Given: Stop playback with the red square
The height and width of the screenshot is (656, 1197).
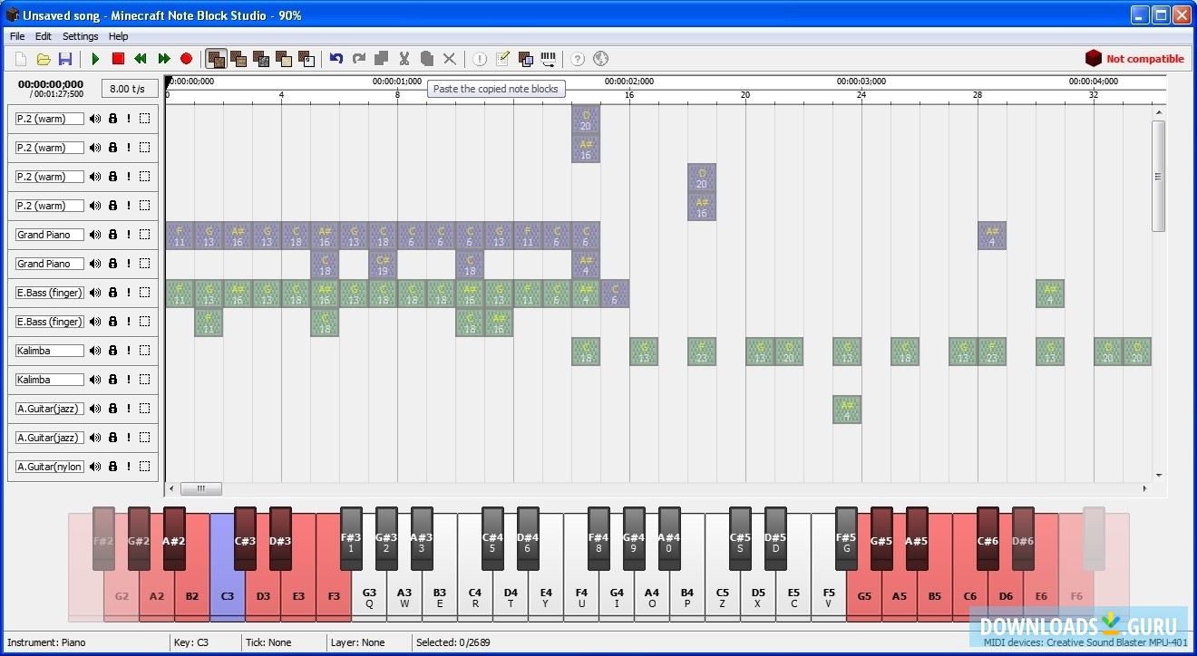Looking at the screenshot, I should click(x=118, y=59).
